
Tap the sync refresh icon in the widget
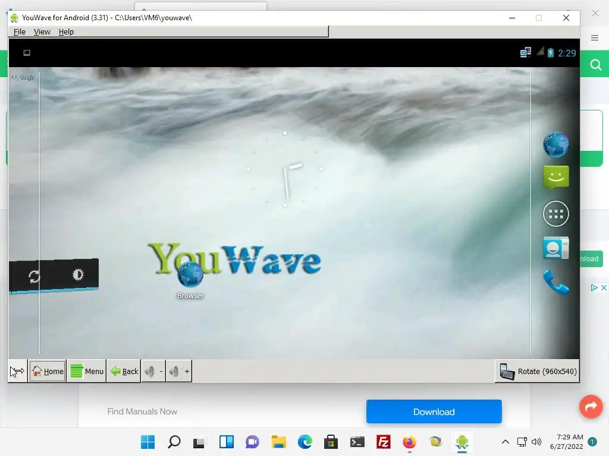tap(34, 276)
